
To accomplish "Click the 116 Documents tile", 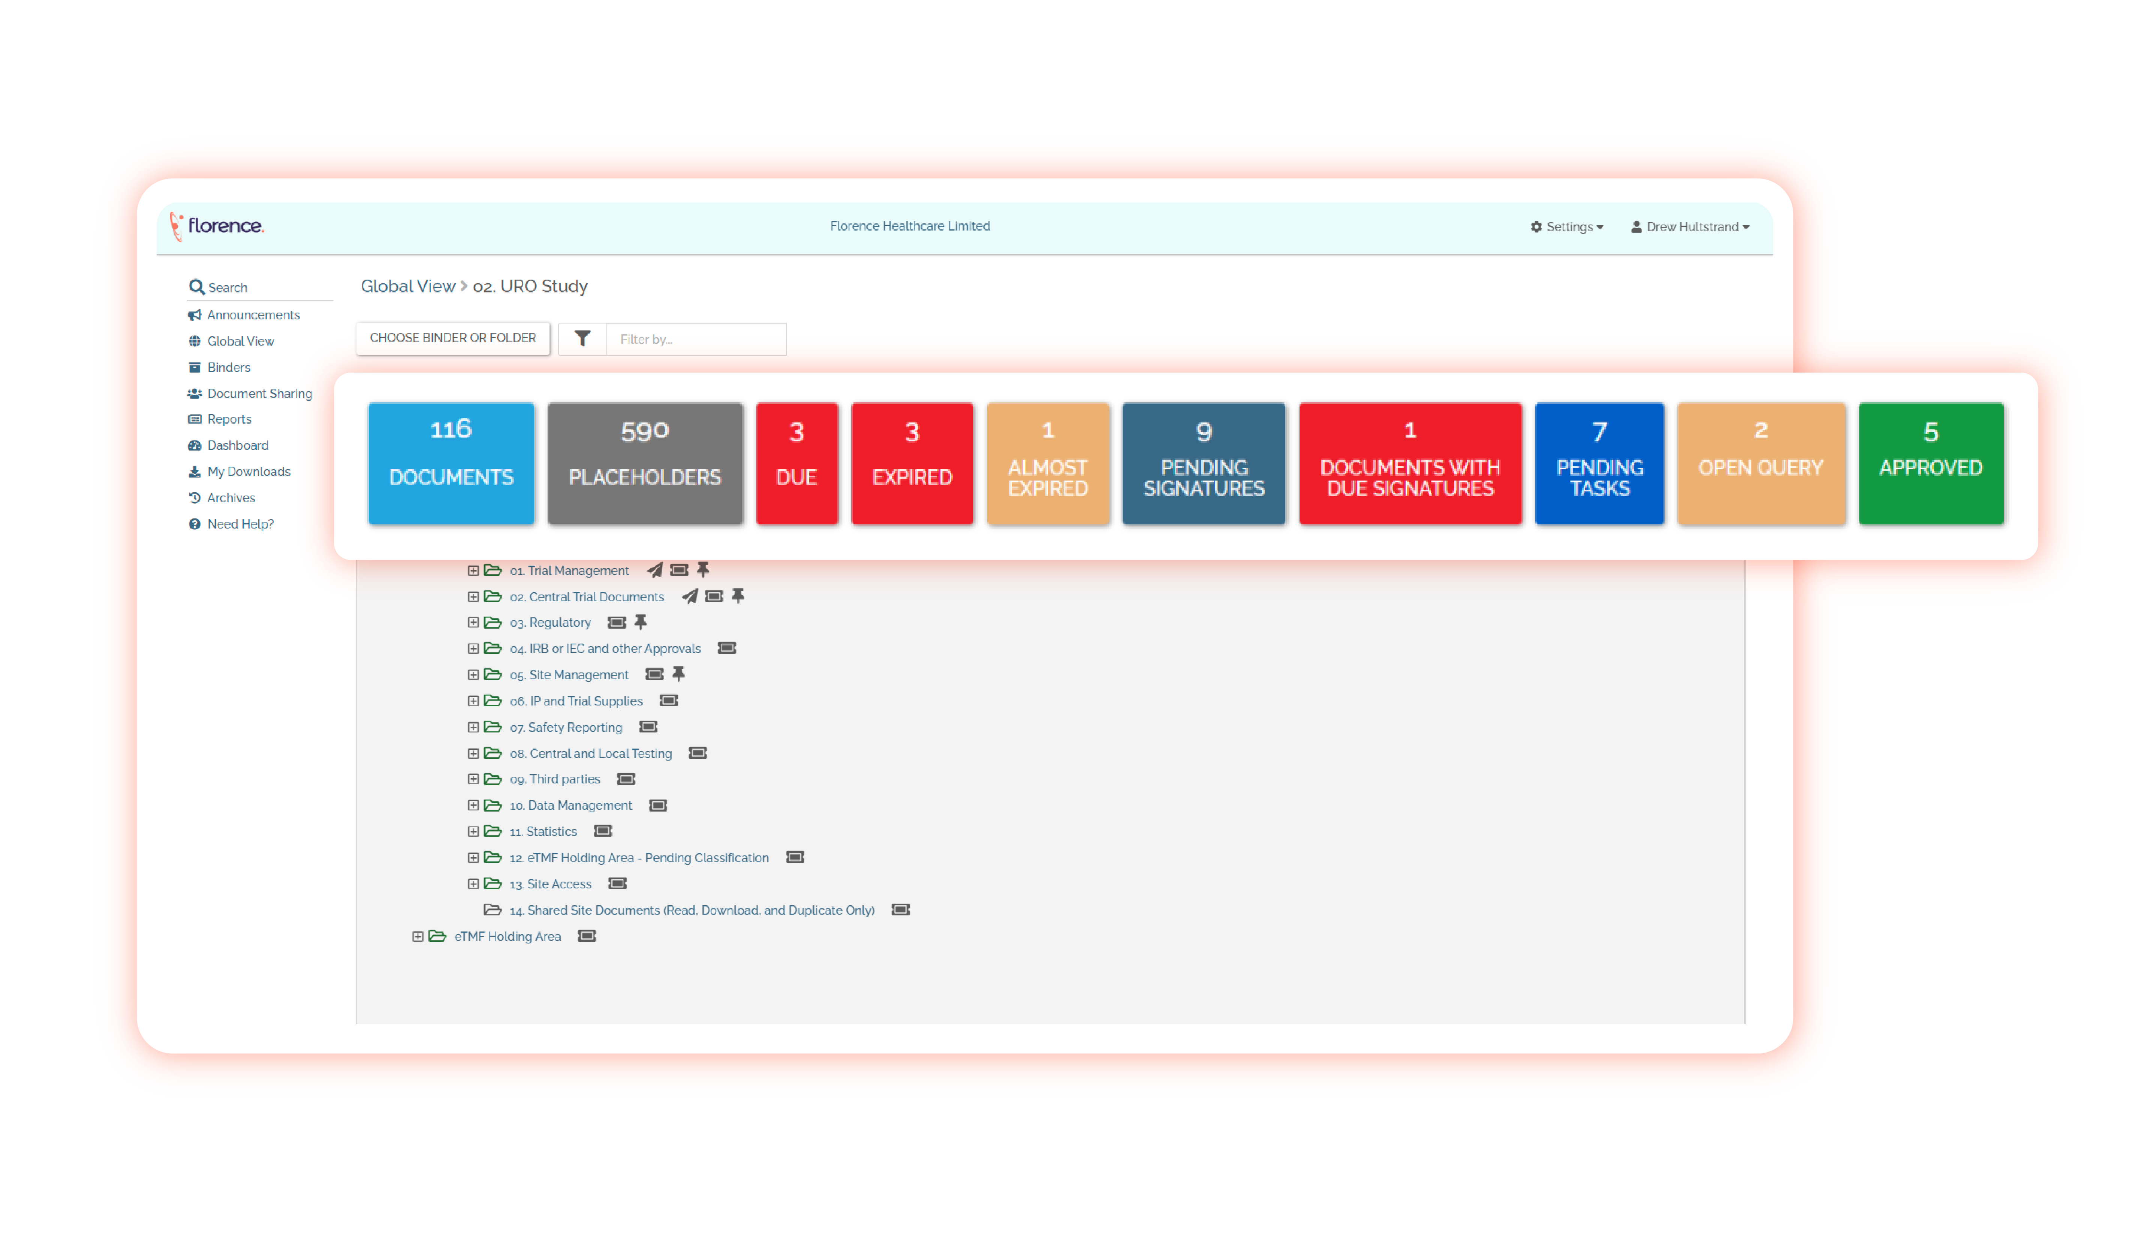I will [451, 464].
